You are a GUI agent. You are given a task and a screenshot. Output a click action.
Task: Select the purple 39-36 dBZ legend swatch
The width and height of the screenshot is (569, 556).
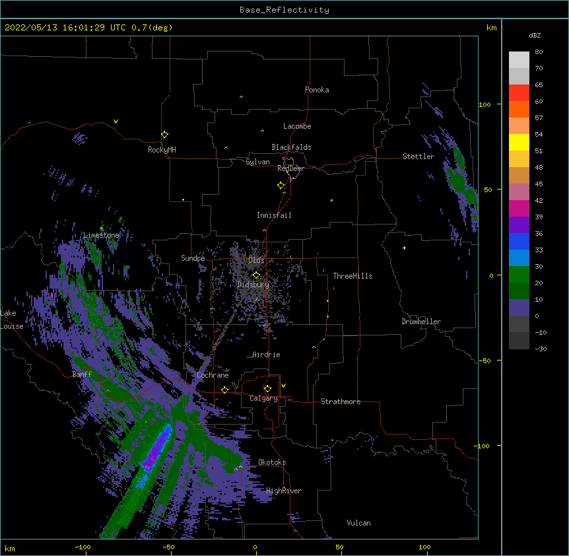[x=519, y=225]
